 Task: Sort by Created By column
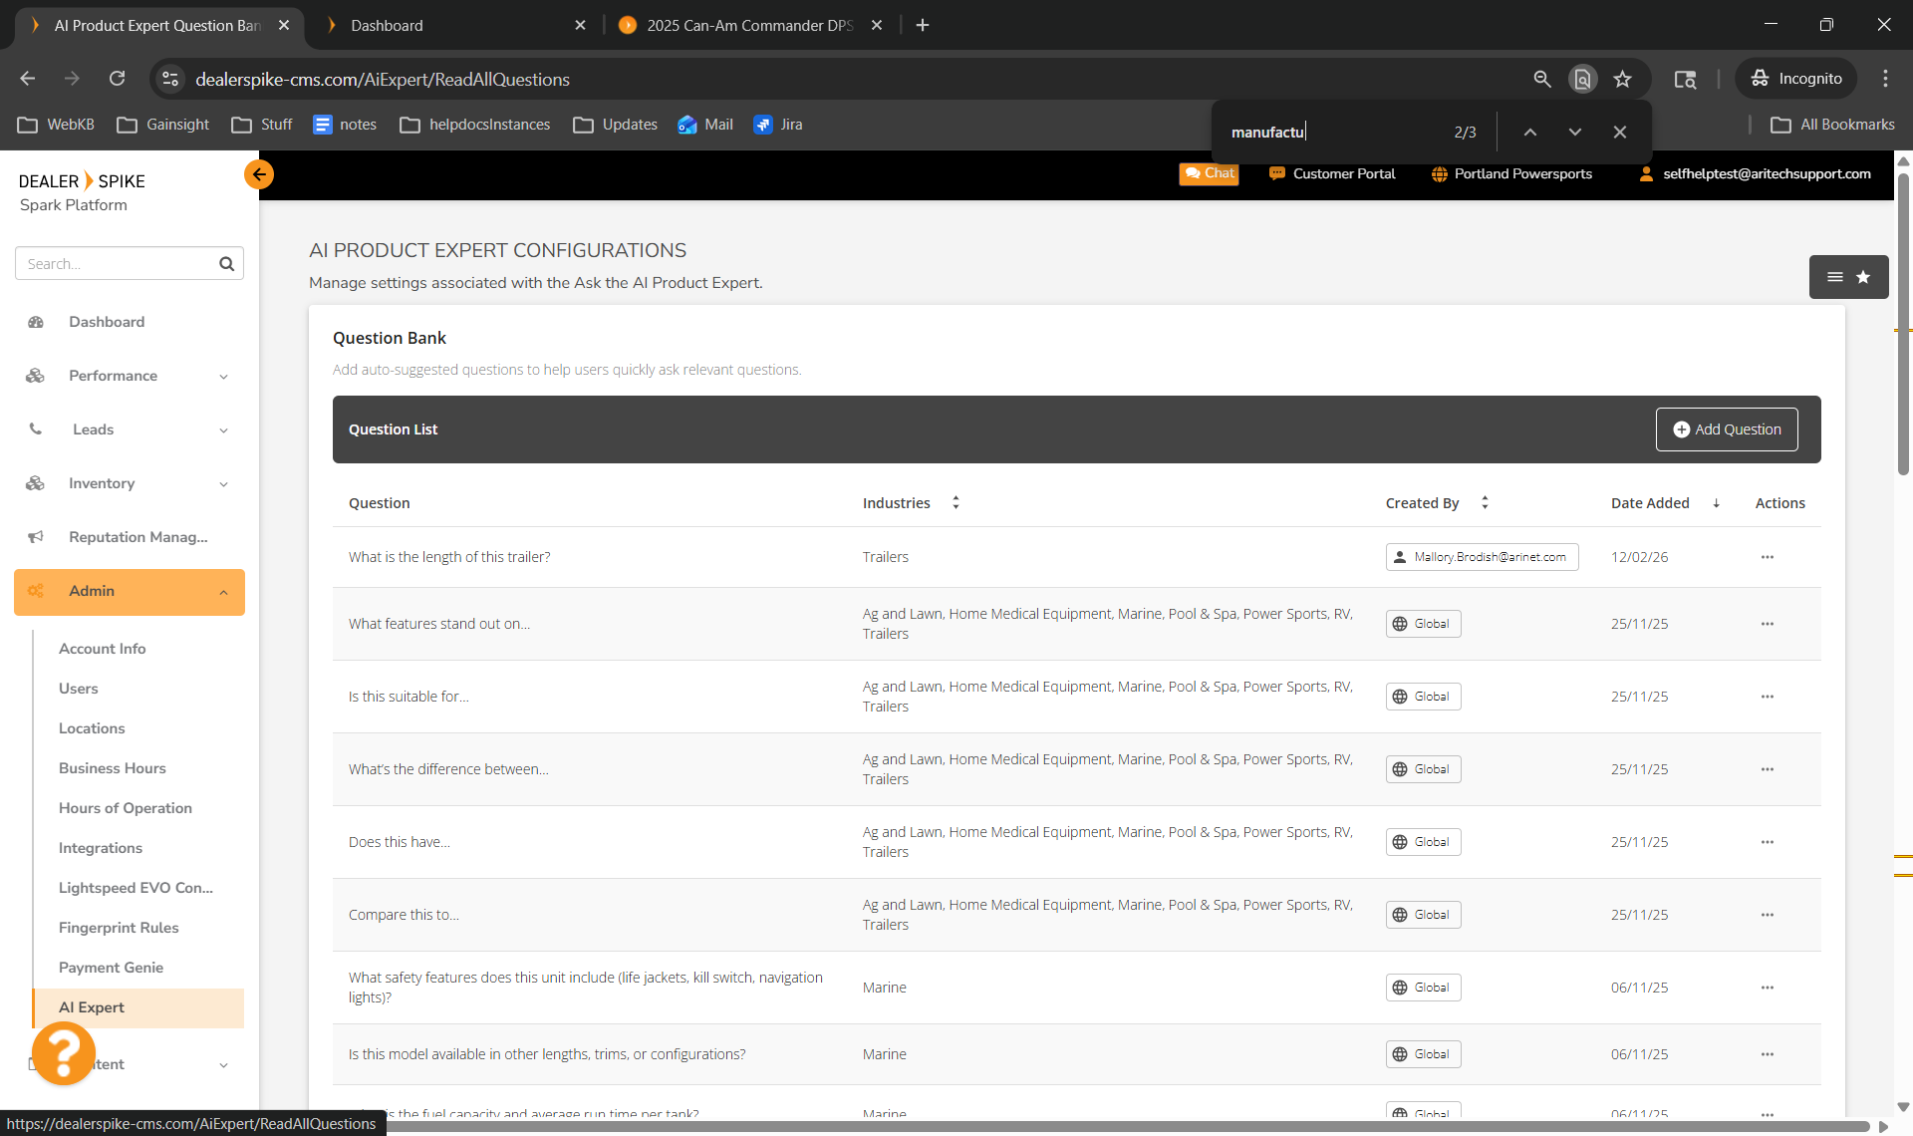click(x=1484, y=503)
